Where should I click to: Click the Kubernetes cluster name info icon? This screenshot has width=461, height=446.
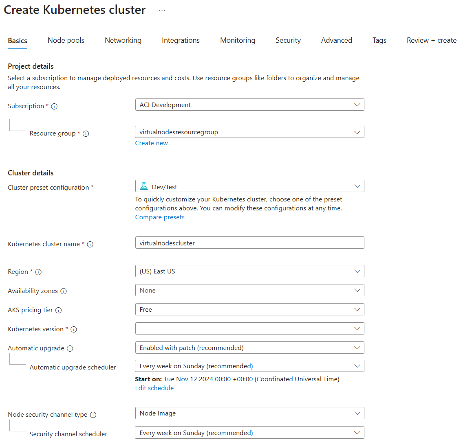point(90,244)
